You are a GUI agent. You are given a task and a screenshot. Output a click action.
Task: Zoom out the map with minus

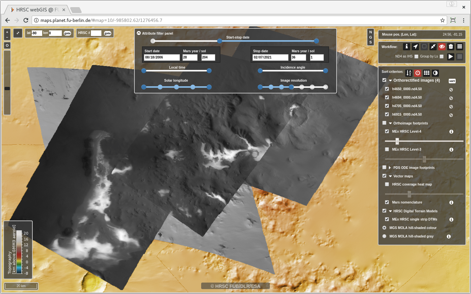7,38
